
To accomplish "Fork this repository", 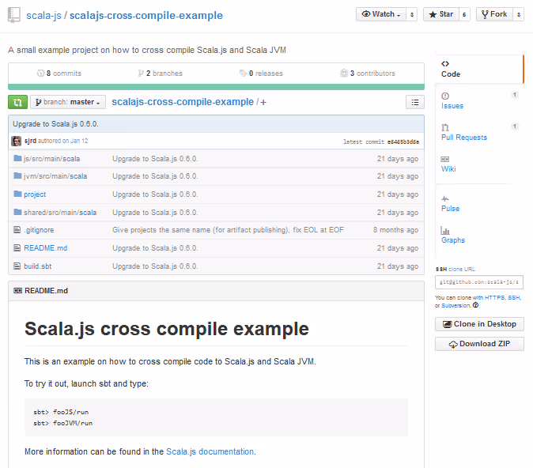I will (494, 14).
